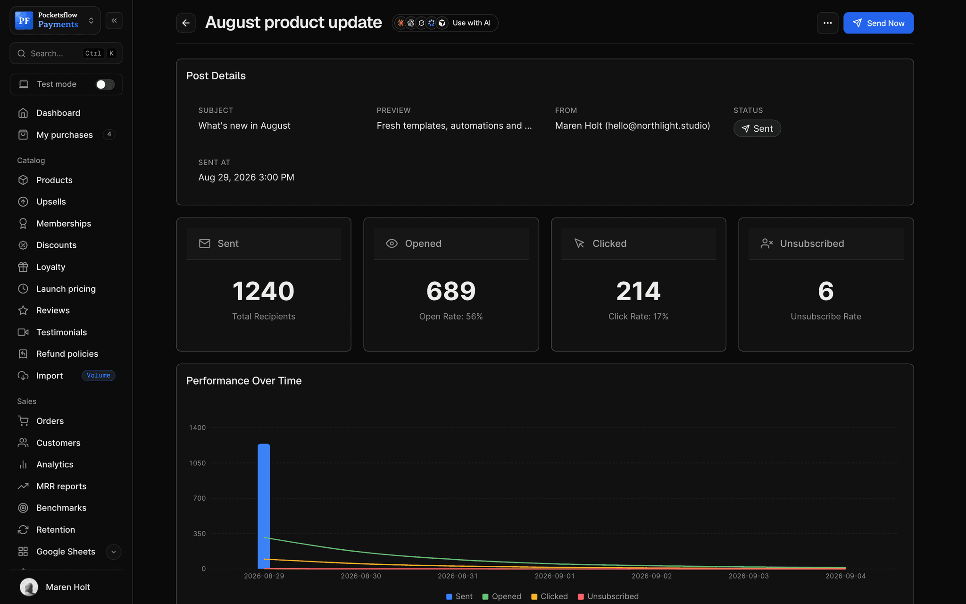
Task: Click the Testimonials video camera icon
Action: tap(23, 332)
